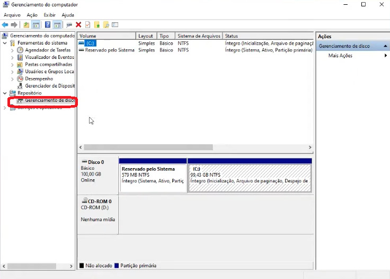Open the Exibir menu
This screenshot has height=279, width=390.
tap(50, 15)
